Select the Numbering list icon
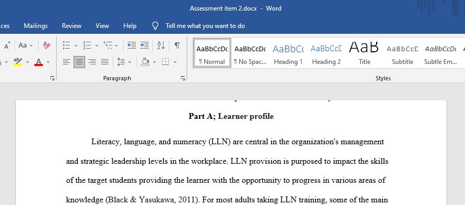The image size is (465, 205). tap(87, 45)
